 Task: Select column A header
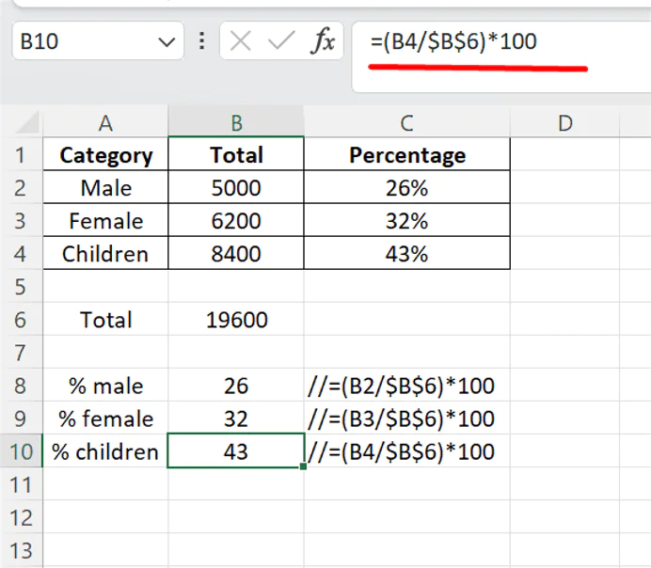coord(105,122)
